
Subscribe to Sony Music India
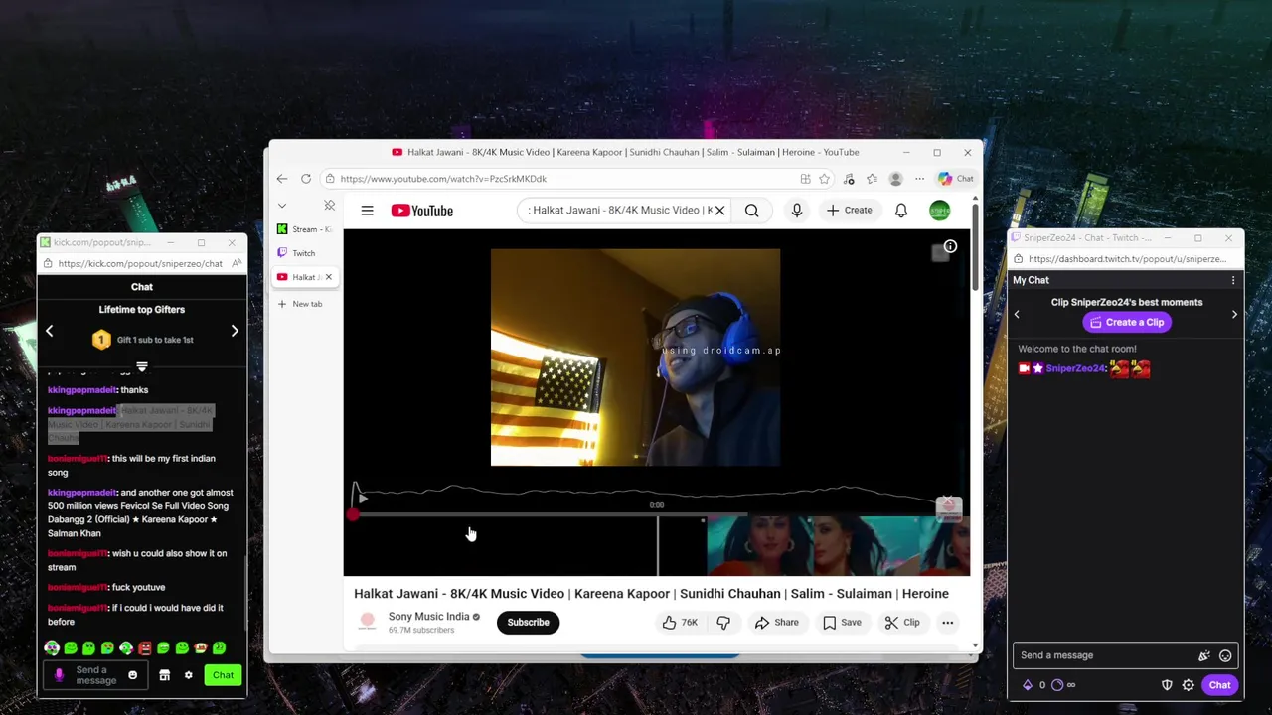528,623
